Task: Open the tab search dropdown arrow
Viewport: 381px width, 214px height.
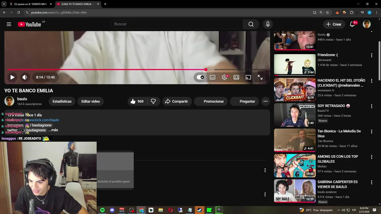Action: (4, 4)
